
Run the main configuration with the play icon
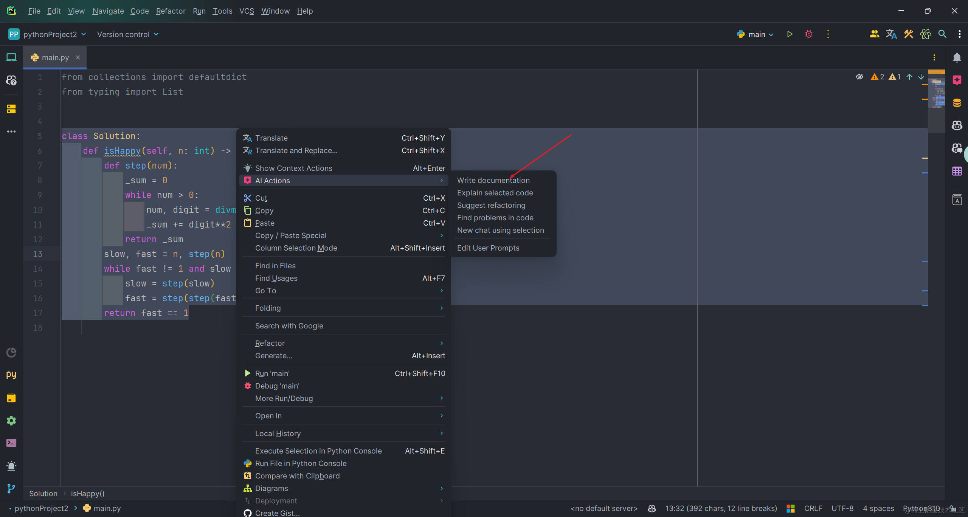pos(790,34)
